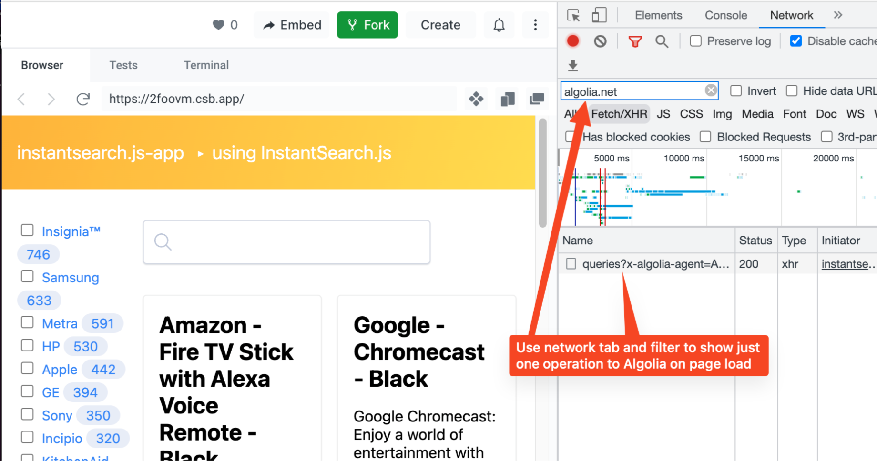Select the inspect element tool in DevTools
This screenshot has width=877, height=461.
pos(573,15)
